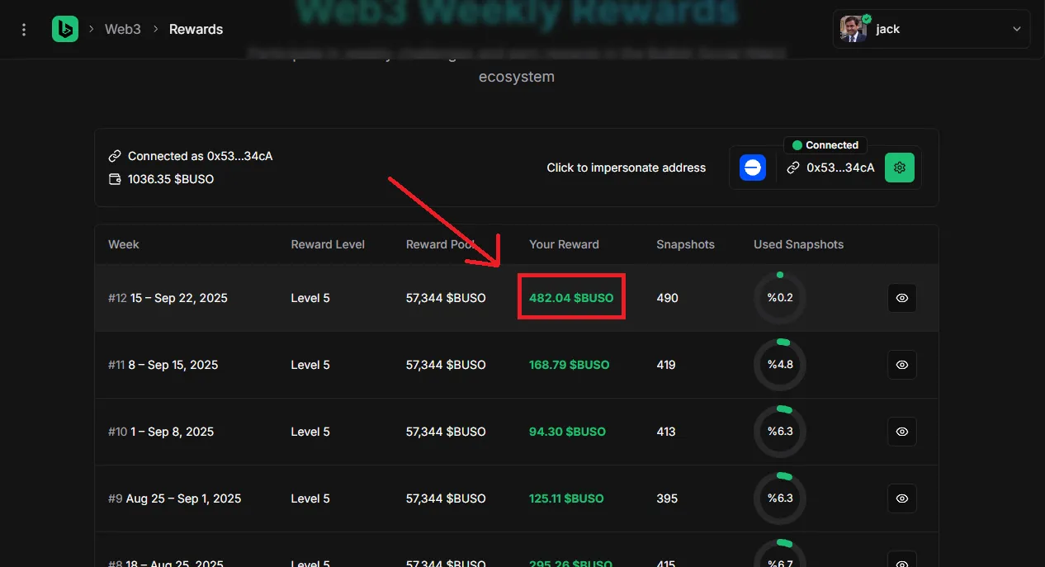1045x567 pixels.
Task: Click the 419 snapshots count
Action: (666, 365)
